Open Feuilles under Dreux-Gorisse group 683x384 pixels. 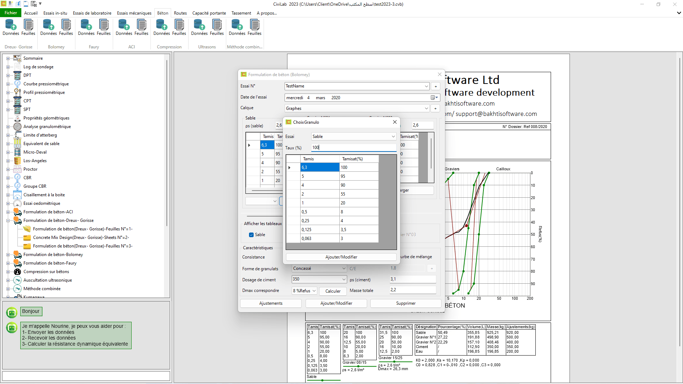point(28,27)
